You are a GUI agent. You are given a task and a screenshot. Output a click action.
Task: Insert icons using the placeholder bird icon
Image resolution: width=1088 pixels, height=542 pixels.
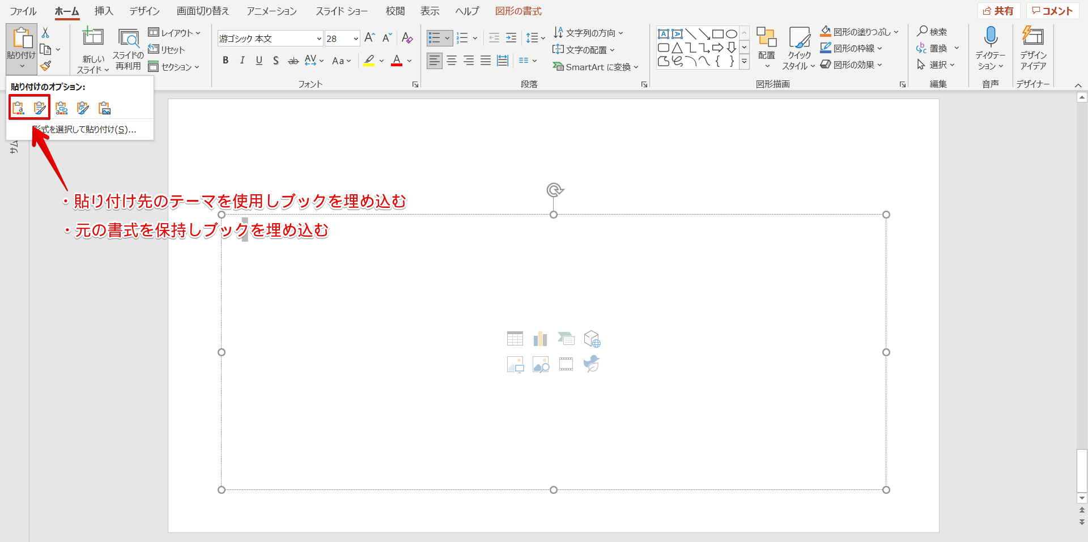coord(592,364)
